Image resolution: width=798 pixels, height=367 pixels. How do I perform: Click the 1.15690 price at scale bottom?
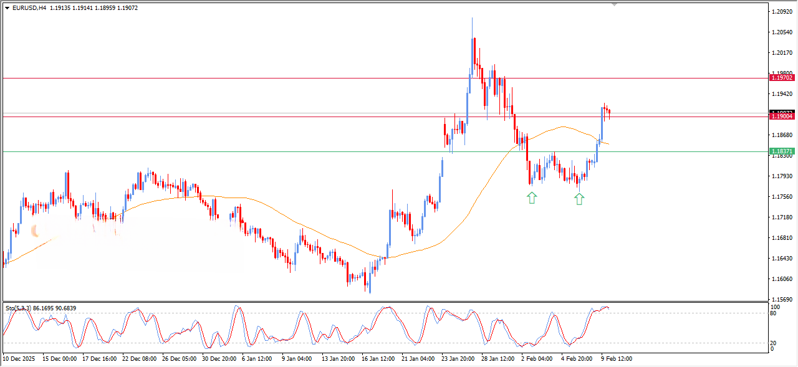782,300
